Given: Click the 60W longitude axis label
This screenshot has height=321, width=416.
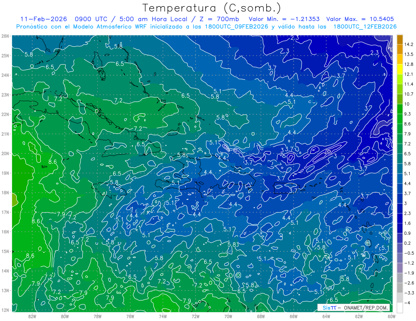Looking at the screenshot, I should click(x=391, y=316).
